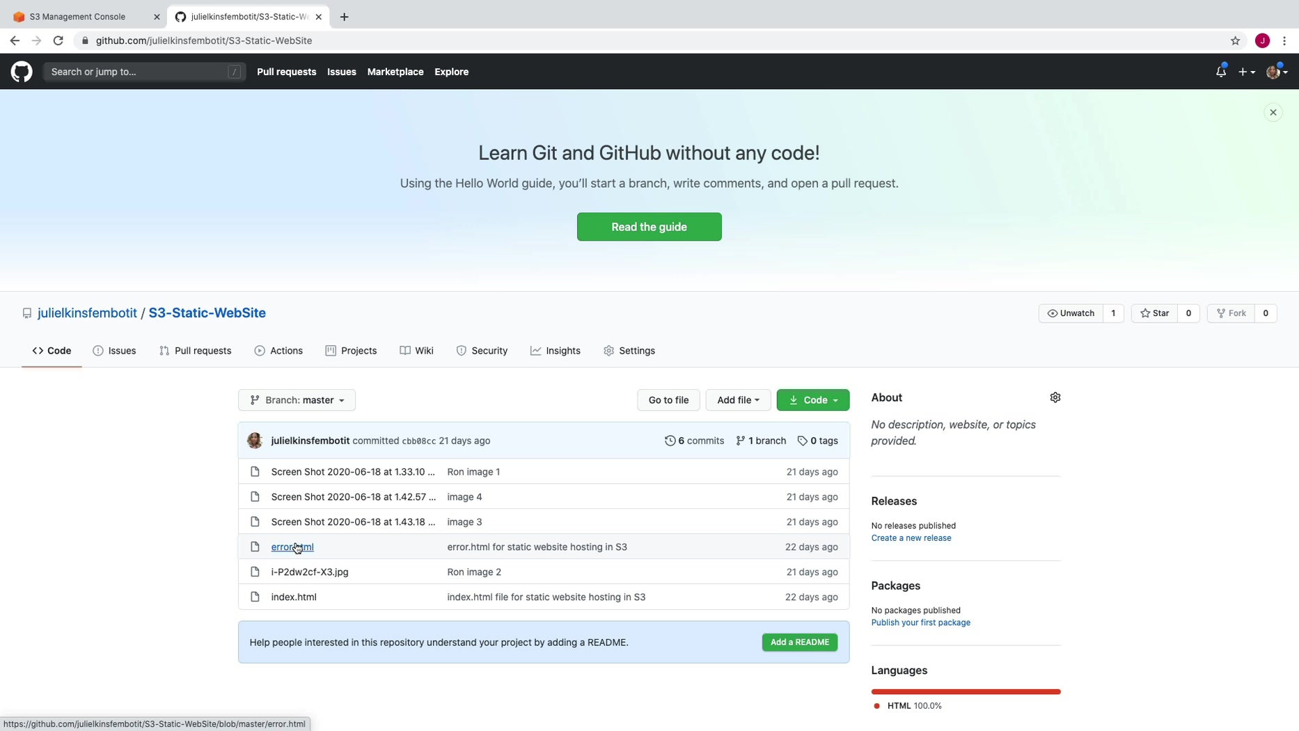Viewport: 1299px width, 731px height.
Task: Open Screen Shot 2020-06-18 at 1.42.57 file
Action: click(354, 497)
